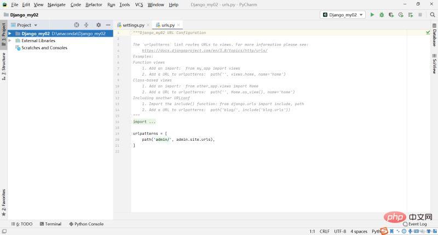
Task: Open the Help menu
Action: pos(174,5)
